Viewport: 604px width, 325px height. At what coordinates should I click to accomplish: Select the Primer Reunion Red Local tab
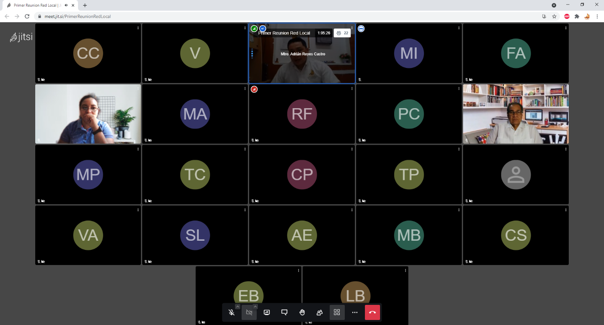click(x=40, y=5)
